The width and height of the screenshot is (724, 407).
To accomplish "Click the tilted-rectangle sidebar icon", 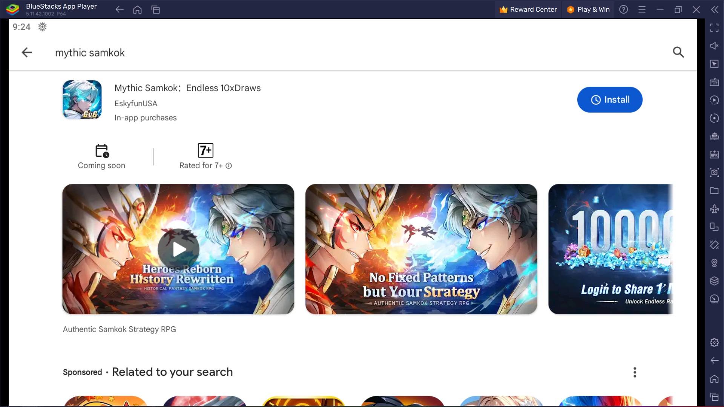I will click(714, 245).
